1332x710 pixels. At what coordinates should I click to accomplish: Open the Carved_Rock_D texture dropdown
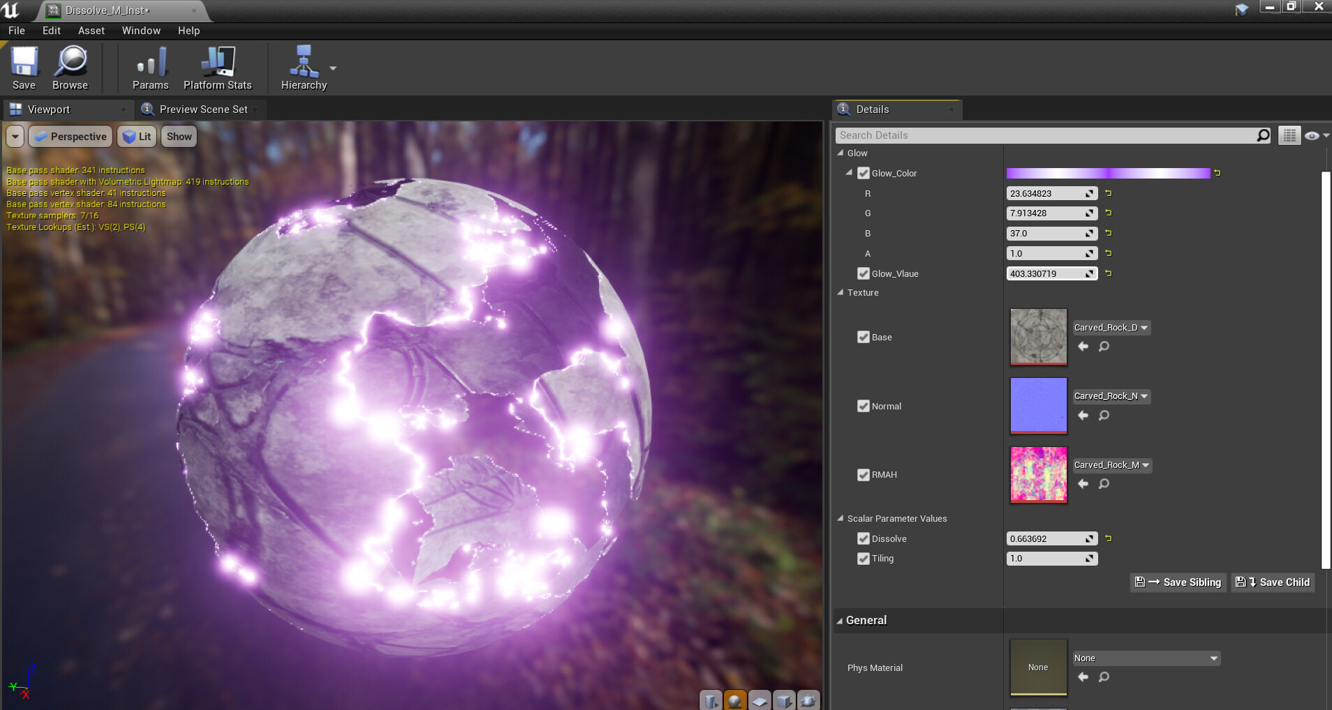point(1111,327)
